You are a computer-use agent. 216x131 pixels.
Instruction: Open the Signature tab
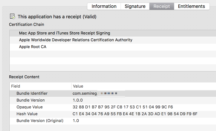[135, 6]
